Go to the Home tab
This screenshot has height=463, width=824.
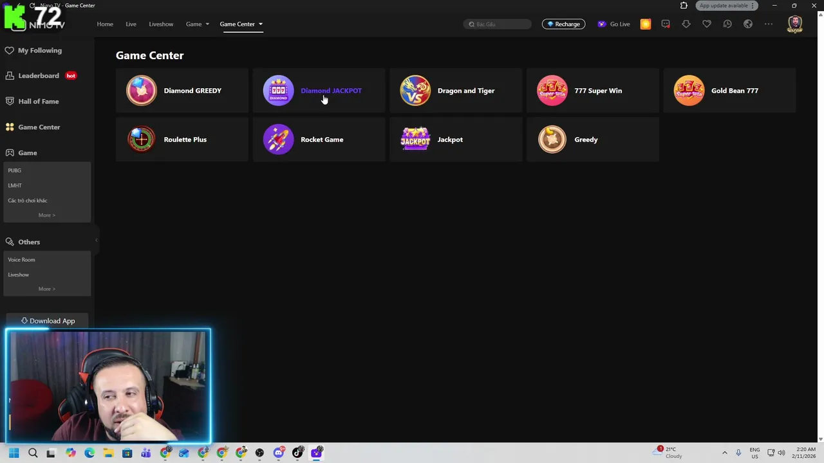[x=105, y=24]
